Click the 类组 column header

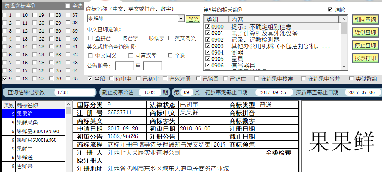pyautogui.click(x=217, y=19)
